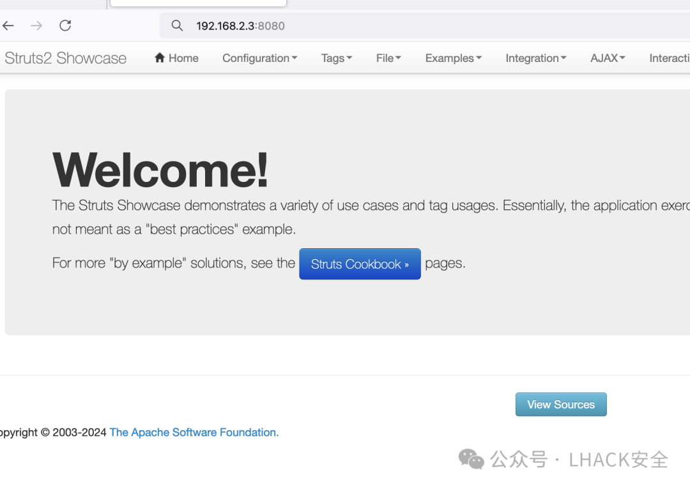Screen dimensions: 690x487
Task: Expand the Examples dropdown menu
Action: click(453, 58)
